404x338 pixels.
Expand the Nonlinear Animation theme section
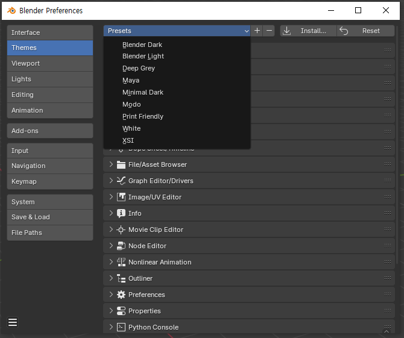point(111,262)
